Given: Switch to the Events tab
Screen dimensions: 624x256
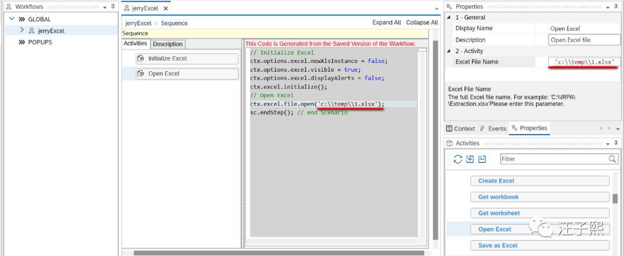Looking at the screenshot, I should [x=493, y=129].
